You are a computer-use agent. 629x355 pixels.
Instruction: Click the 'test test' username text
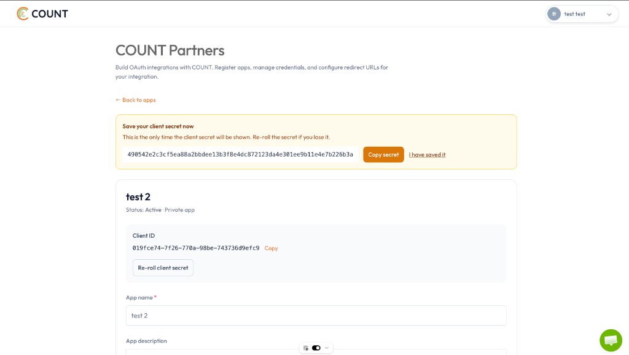574,14
